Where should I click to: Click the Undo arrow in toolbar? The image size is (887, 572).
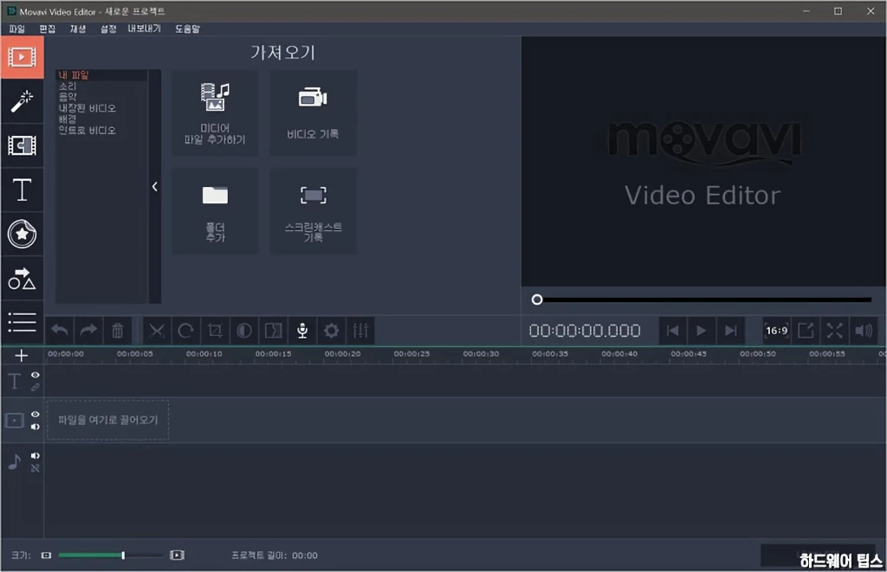[60, 331]
